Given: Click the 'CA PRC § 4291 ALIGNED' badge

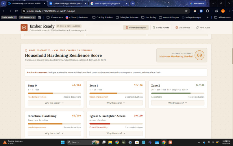Looking at the screenshot, I should tap(69, 26).
